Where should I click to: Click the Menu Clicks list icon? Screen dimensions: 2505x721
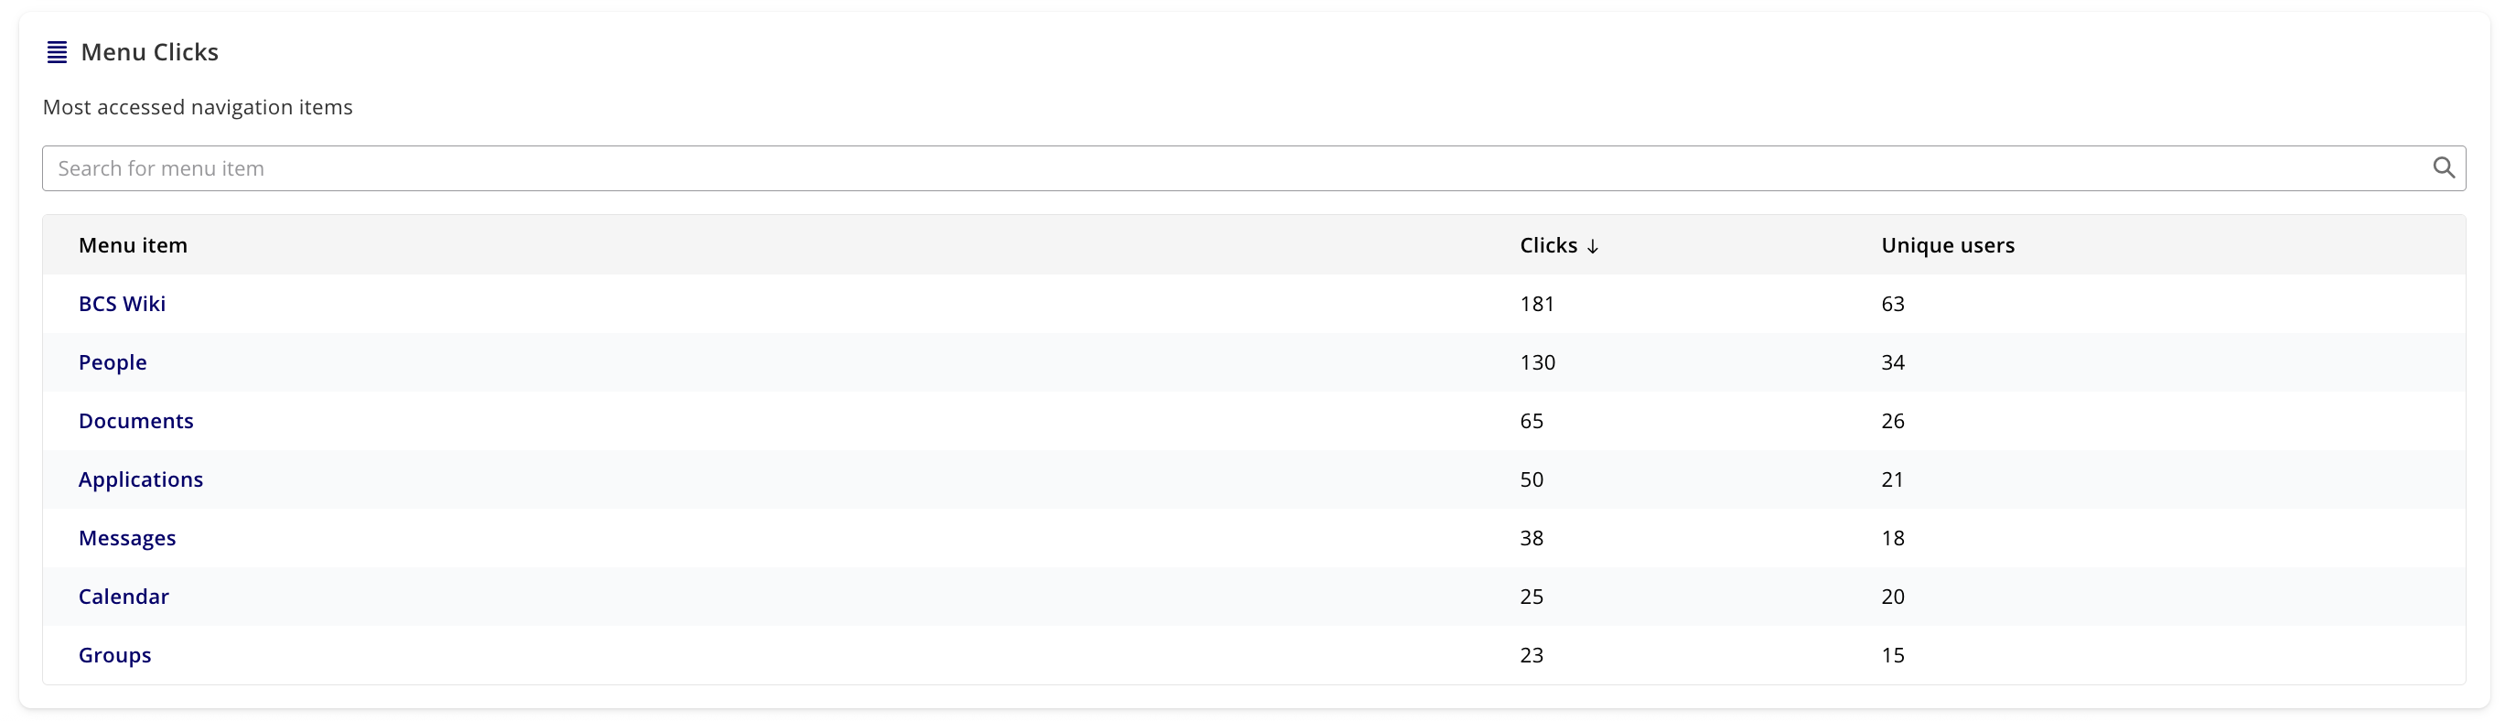58,52
